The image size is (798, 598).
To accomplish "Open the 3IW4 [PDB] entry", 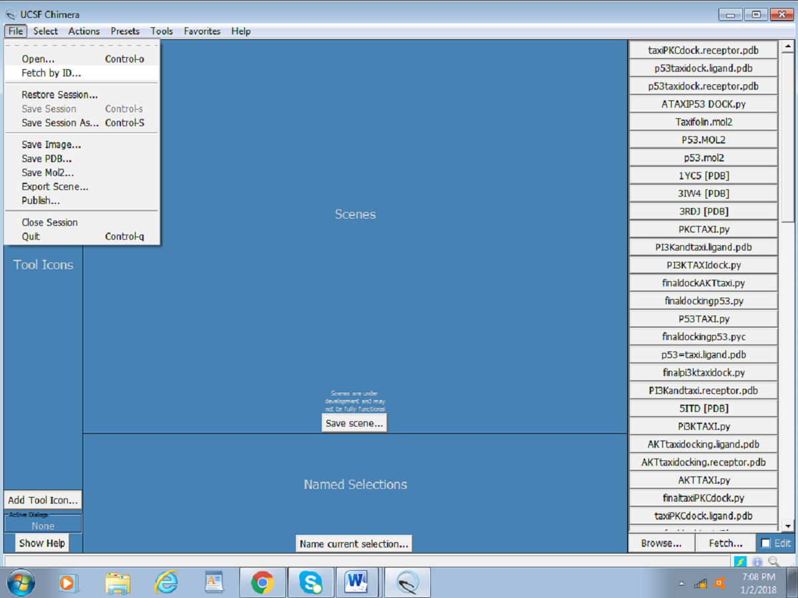I will pyautogui.click(x=703, y=193).
